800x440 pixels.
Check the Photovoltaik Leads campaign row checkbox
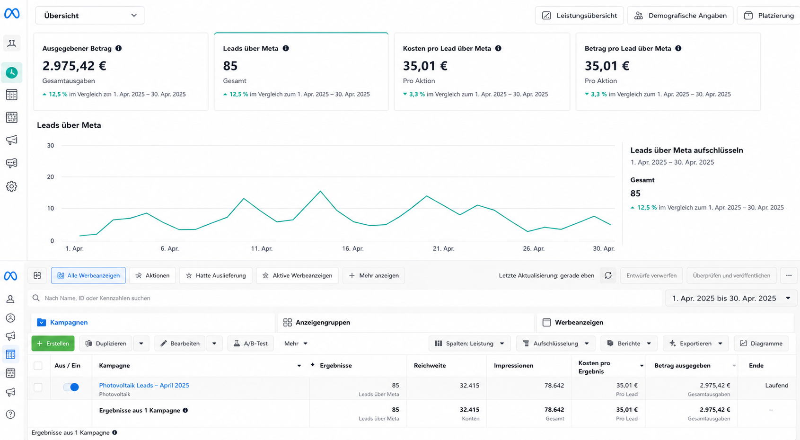[x=38, y=387]
